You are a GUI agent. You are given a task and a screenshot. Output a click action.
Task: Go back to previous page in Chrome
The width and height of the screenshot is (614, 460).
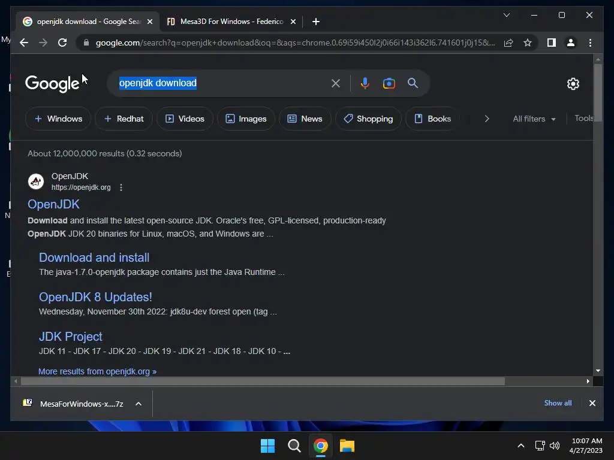(x=24, y=43)
